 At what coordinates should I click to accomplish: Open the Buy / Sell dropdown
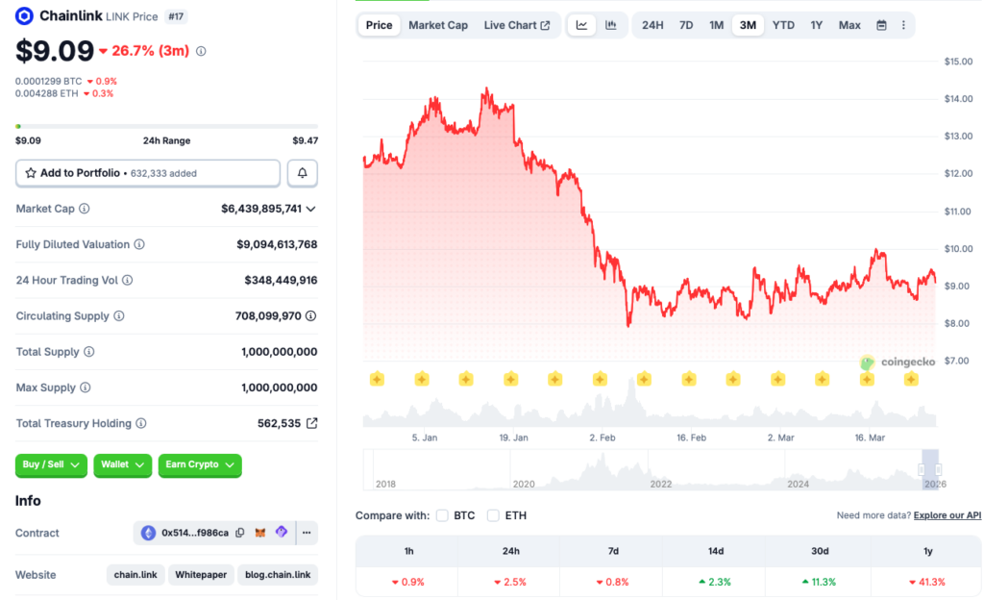click(51, 464)
